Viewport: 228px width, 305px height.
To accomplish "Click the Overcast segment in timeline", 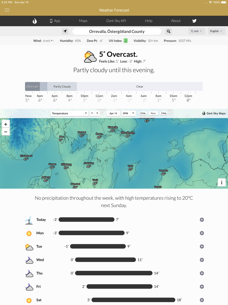I will [32, 87].
